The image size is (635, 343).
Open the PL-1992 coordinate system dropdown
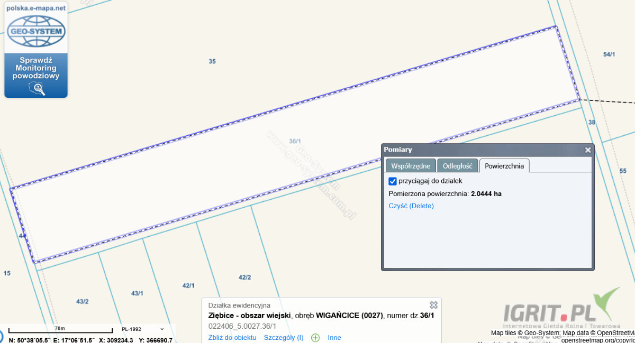pyautogui.click(x=143, y=329)
